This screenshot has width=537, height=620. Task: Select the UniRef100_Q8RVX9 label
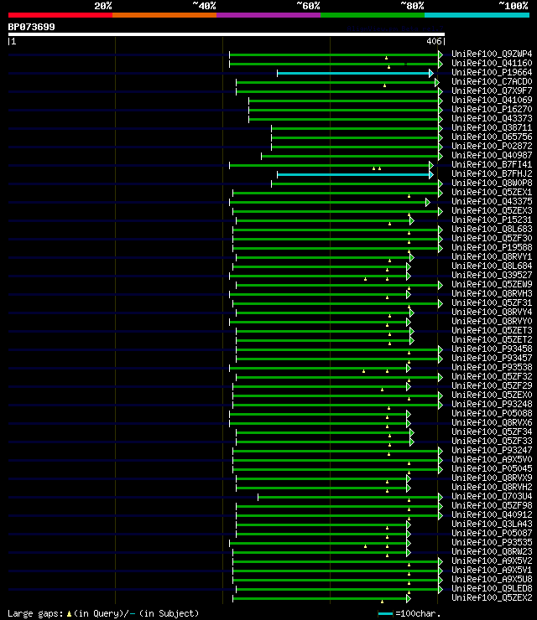(492, 478)
